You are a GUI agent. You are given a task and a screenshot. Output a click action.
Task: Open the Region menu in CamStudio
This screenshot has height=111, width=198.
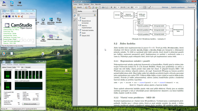pos(7,13)
